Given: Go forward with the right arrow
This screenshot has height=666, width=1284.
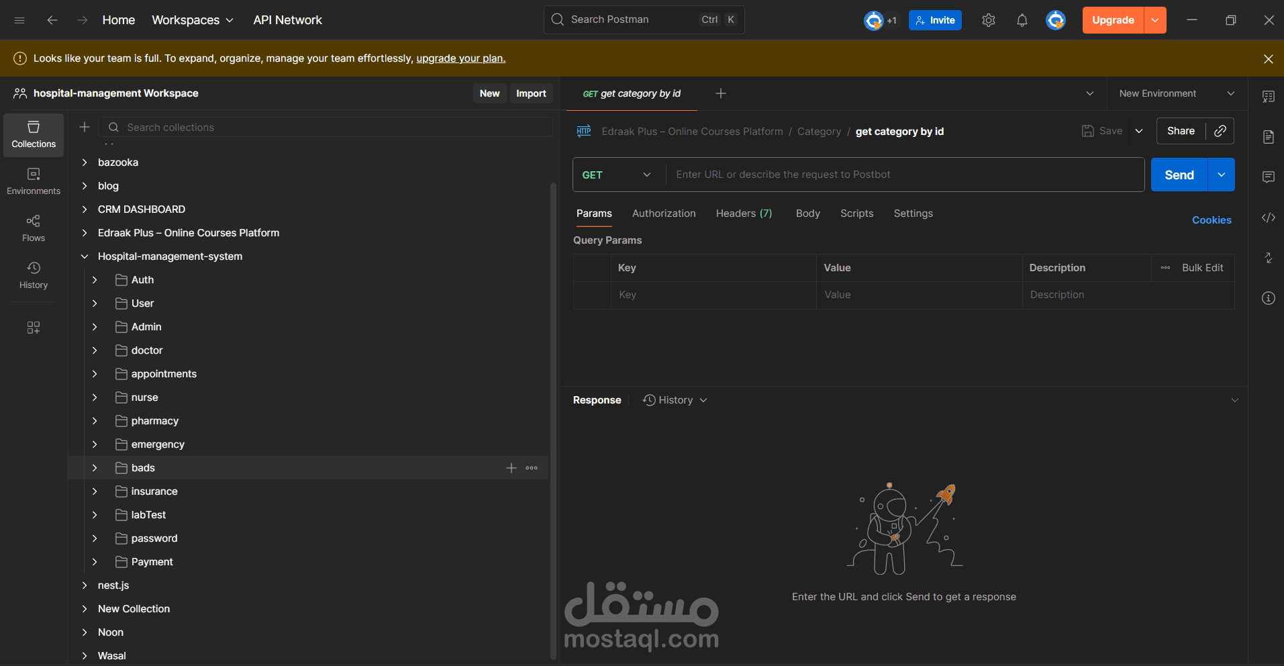Looking at the screenshot, I should click(x=82, y=20).
